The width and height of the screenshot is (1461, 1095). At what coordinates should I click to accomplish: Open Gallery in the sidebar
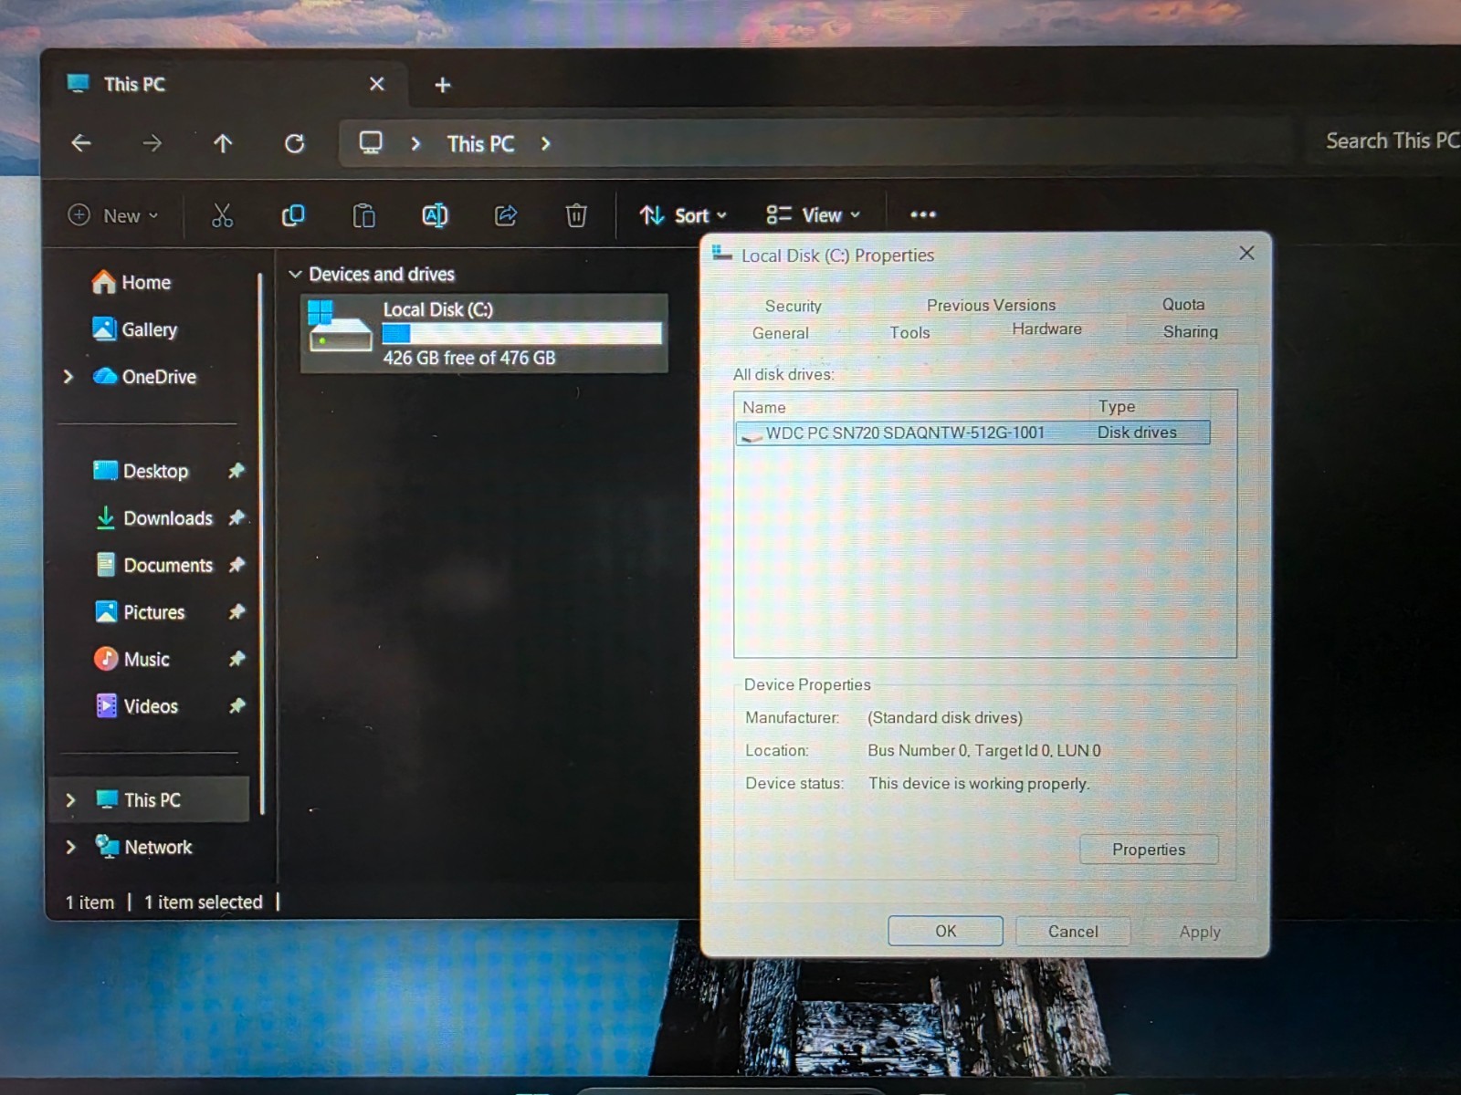pyautogui.click(x=134, y=329)
